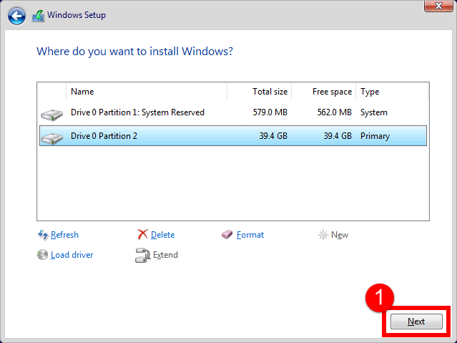This screenshot has height=343, width=457.
Task: Click the Refresh link
Action: [x=64, y=235]
